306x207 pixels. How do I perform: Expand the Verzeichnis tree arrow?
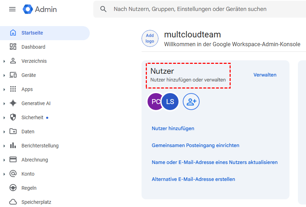[x=4, y=61]
